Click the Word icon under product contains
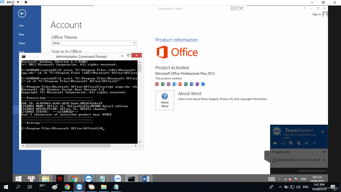341x192 pixels. [x=192, y=84]
